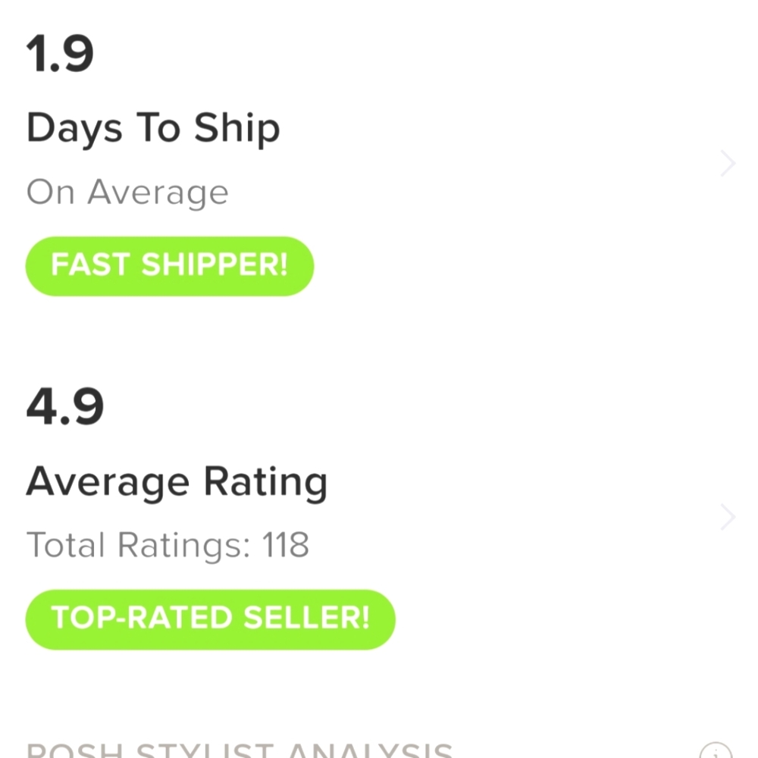Select the TOP-RATED SELLER! status pill
The width and height of the screenshot is (758, 758).
[211, 619]
